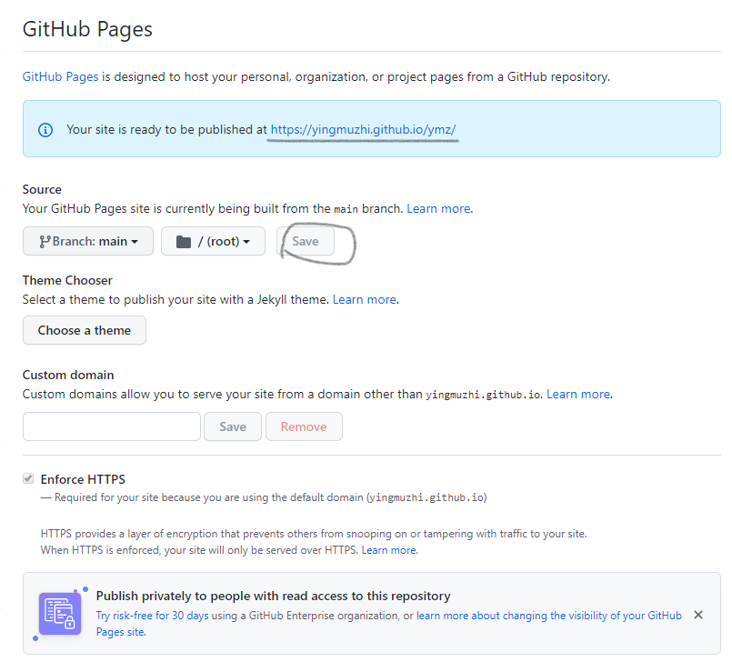Click the GitHub Pages heading text

tap(87, 29)
